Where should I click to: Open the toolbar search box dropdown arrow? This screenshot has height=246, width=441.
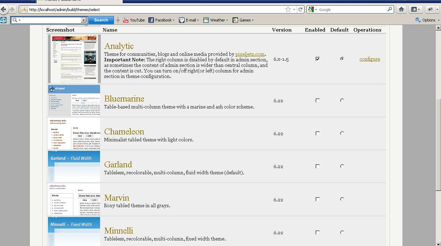[84, 20]
